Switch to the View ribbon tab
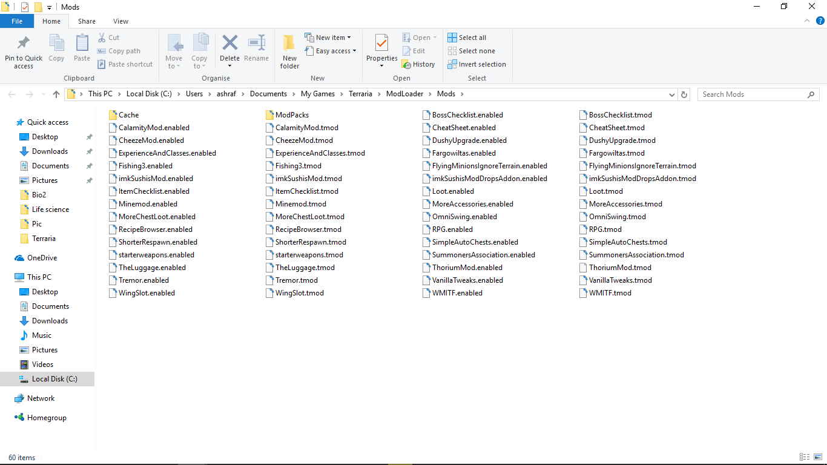The height and width of the screenshot is (465, 827). [120, 21]
